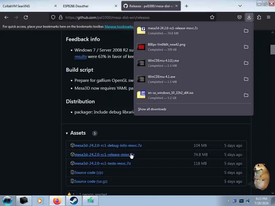275x206 pixels.
Task: Close the CollabVM SearXNG tab
Action: click(55, 6)
